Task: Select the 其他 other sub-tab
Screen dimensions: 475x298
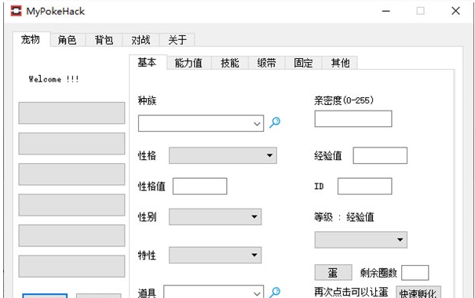Action: 340,63
